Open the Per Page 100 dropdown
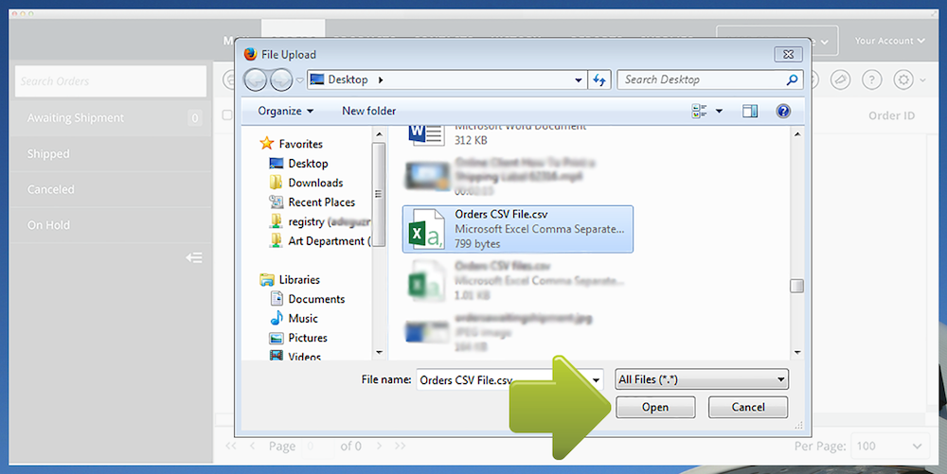The height and width of the screenshot is (474, 947). point(889,447)
